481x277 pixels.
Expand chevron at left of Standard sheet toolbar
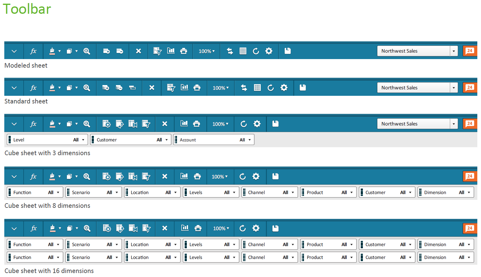coord(14,88)
